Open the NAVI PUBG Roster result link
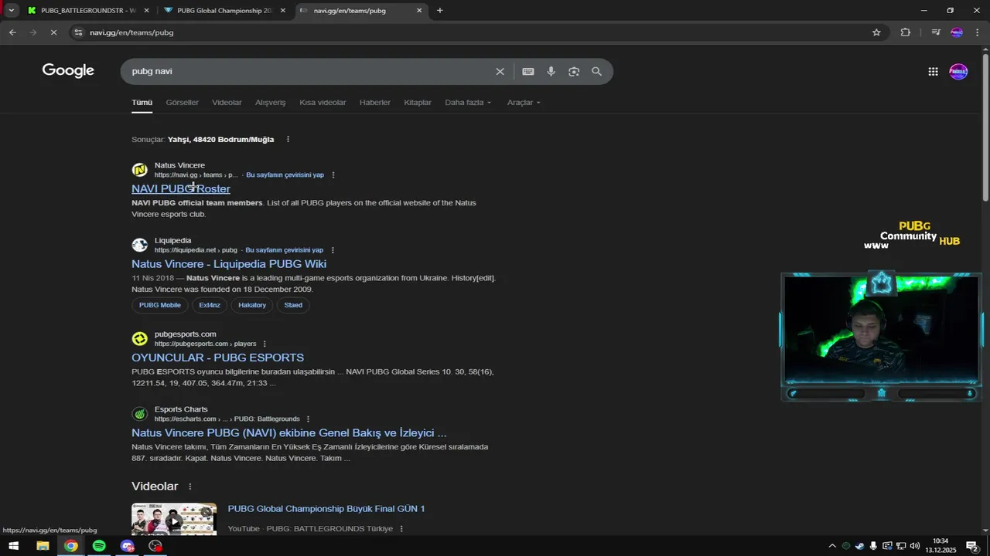The image size is (990, 556). (181, 189)
